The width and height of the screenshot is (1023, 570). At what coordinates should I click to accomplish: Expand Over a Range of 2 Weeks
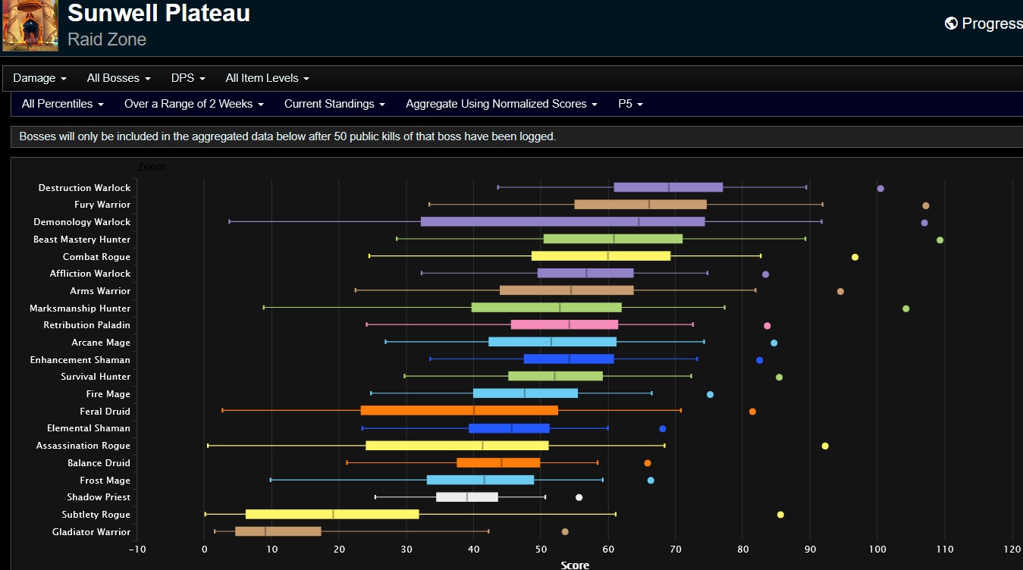[x=193, y=104]
